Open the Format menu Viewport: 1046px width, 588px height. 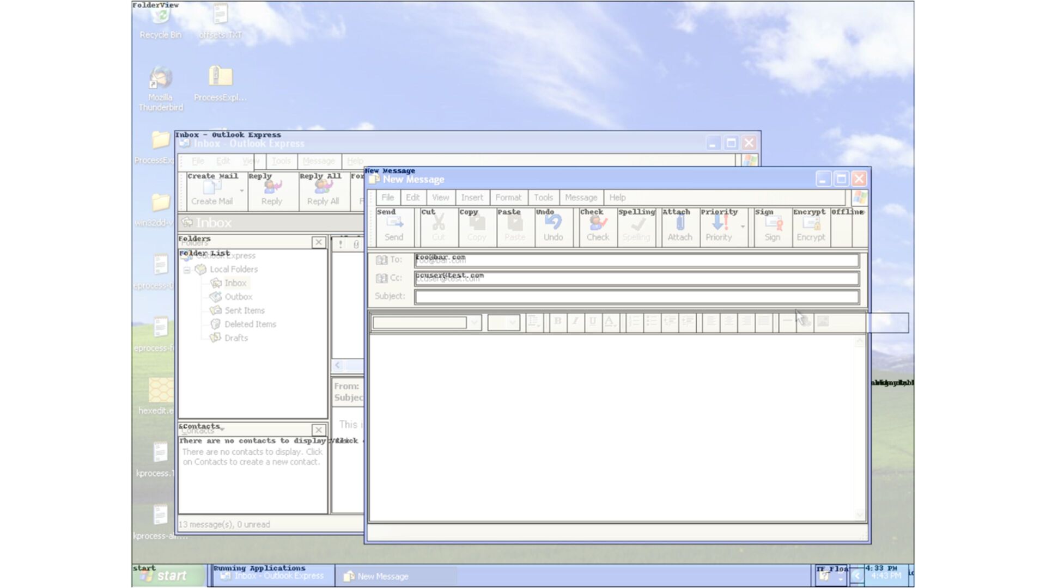tap(508, 198)
